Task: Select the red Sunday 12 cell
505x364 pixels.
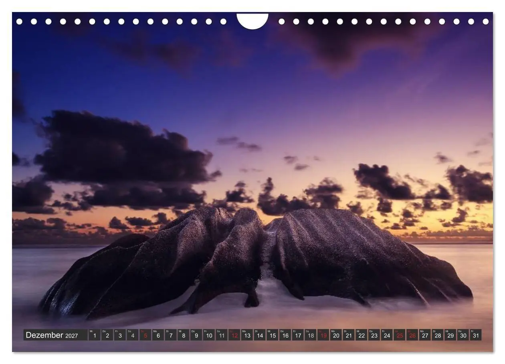Action: click(234, 335)
